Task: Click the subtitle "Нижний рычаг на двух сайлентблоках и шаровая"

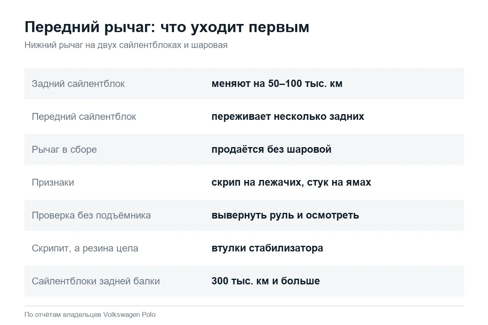Action: click(x=126, y=45)
